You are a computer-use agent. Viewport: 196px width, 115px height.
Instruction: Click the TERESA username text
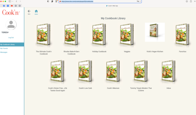point(5,32)
